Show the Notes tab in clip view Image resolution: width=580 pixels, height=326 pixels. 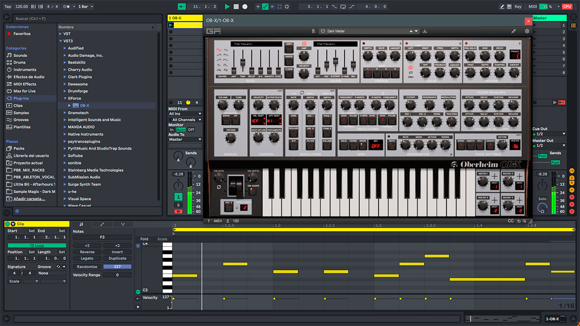coord(81,224)
